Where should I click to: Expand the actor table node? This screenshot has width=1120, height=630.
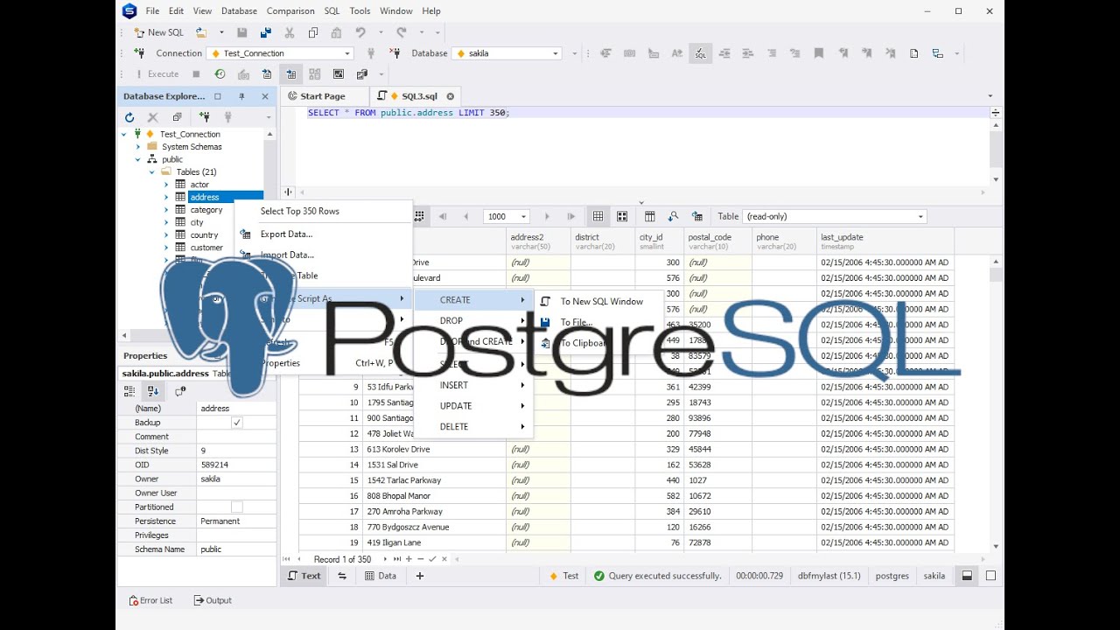coord(165,185)
